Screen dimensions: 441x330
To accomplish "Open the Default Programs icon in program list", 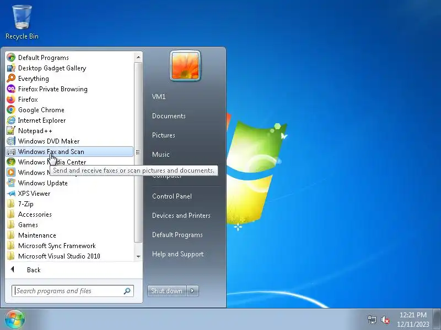I will [11, 58].
